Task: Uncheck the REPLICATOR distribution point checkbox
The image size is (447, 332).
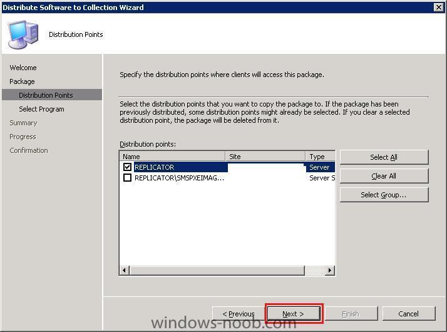Action: tap(128, 167)
